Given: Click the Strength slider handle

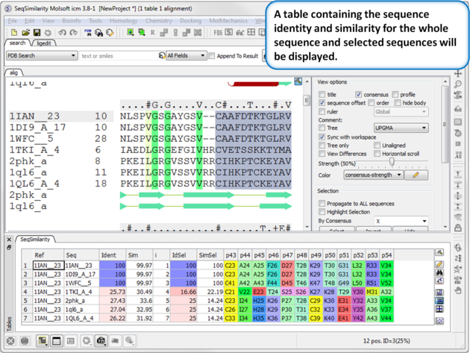Looking at the screenshot, I should click(x=392, y=163).
